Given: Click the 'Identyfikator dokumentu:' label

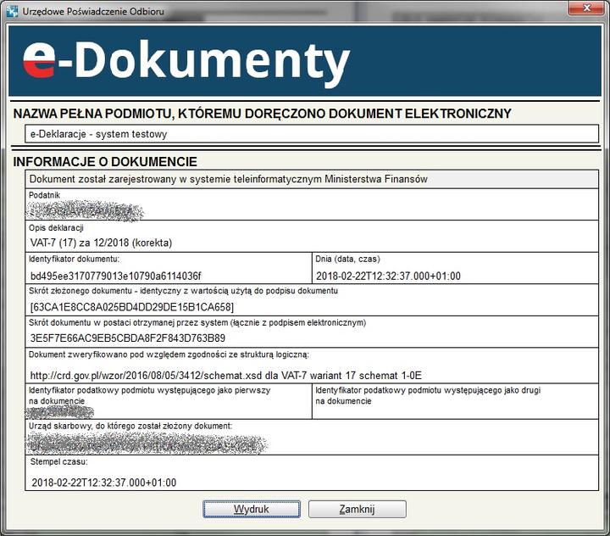Looking at the screenshot, I should [74, 259].
